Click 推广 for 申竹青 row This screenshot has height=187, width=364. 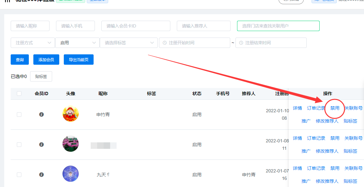tap(306, 121)
